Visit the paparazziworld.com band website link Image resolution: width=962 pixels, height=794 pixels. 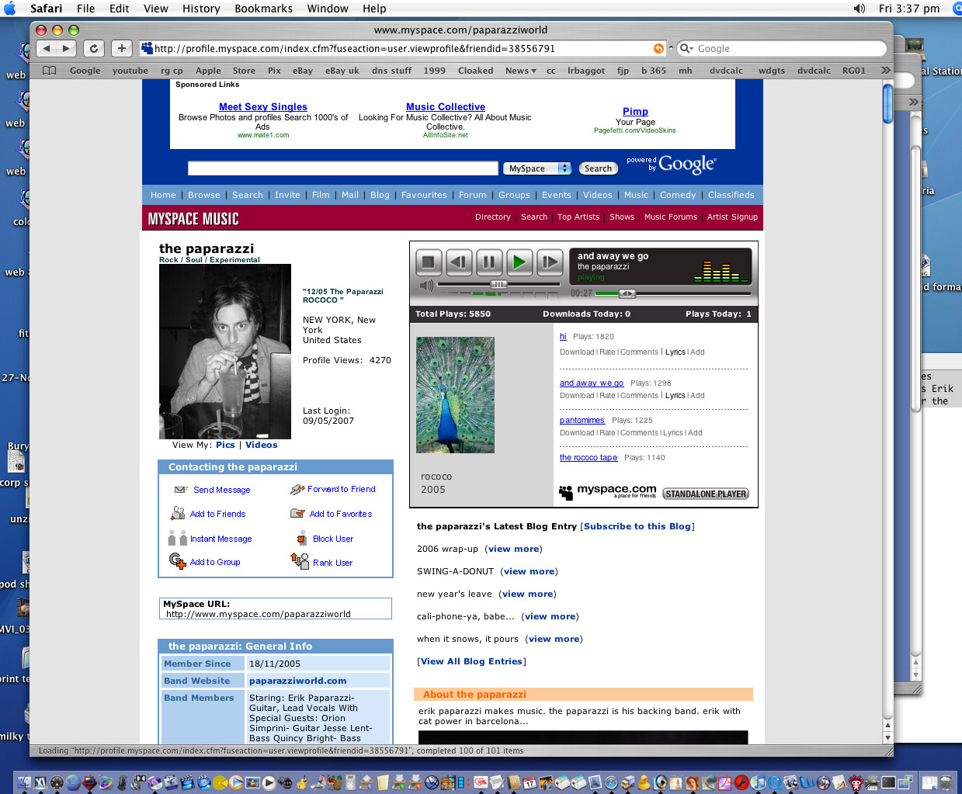click(x=298, y=681)
